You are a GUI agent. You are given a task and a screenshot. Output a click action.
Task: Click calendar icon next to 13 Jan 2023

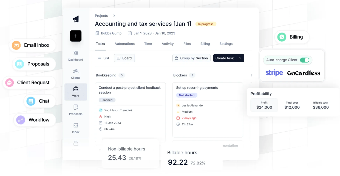(100, 123)
